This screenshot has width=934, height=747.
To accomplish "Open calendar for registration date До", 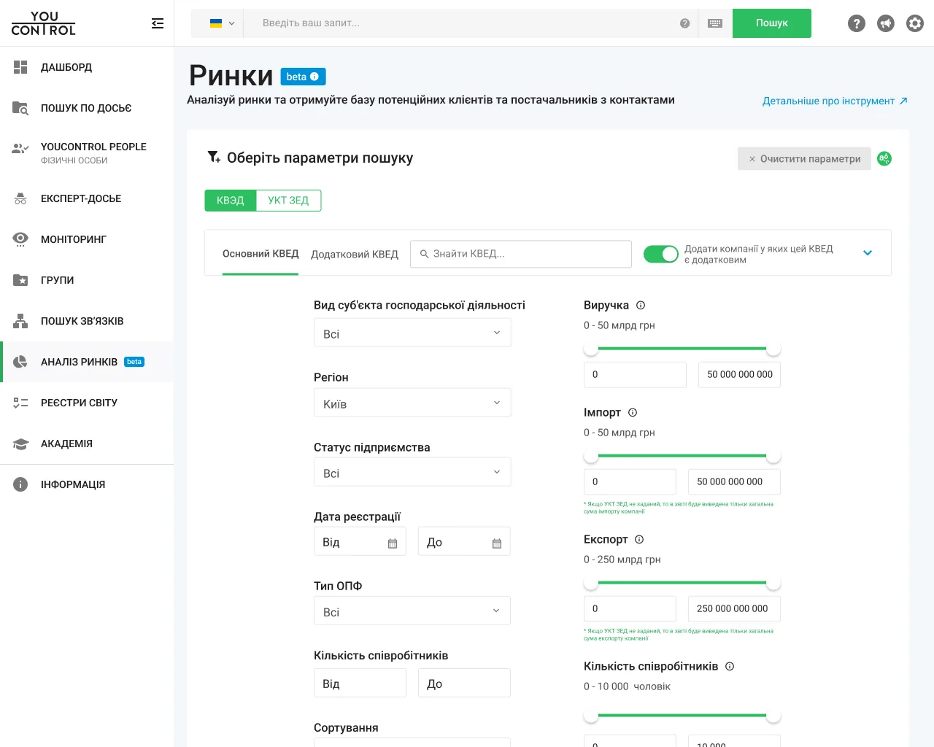I will pyautogui.click(x=497, y=543).
